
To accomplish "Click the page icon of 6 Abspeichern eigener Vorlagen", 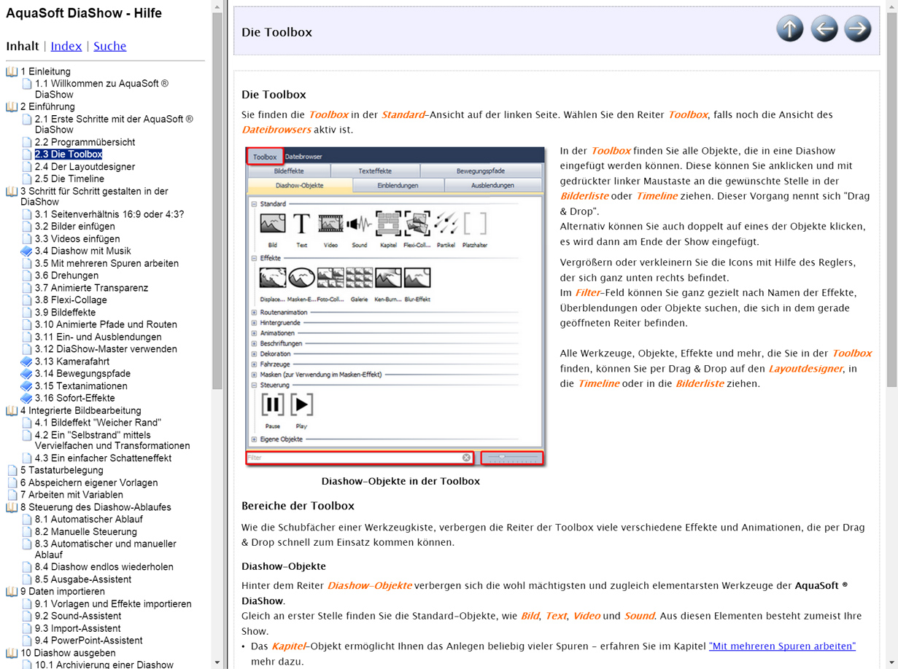I will (x=12, y=482).
